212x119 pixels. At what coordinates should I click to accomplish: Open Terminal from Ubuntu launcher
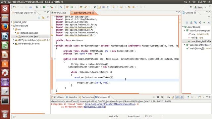[x=5, y=100]
